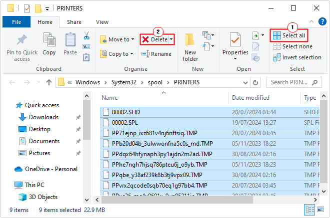Open the Delete dropdown arrow
The image size is (330, 218).
point(171,39)
